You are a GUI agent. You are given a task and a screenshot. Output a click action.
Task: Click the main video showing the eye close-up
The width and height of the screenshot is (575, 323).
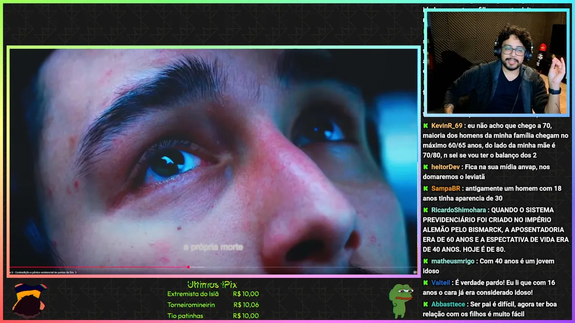coord(213,161)
